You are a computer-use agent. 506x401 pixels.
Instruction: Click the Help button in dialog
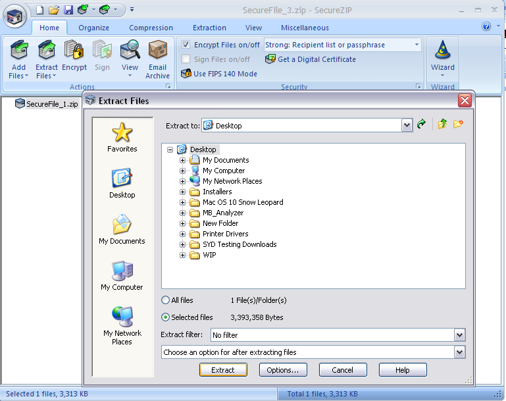point(403,370)
